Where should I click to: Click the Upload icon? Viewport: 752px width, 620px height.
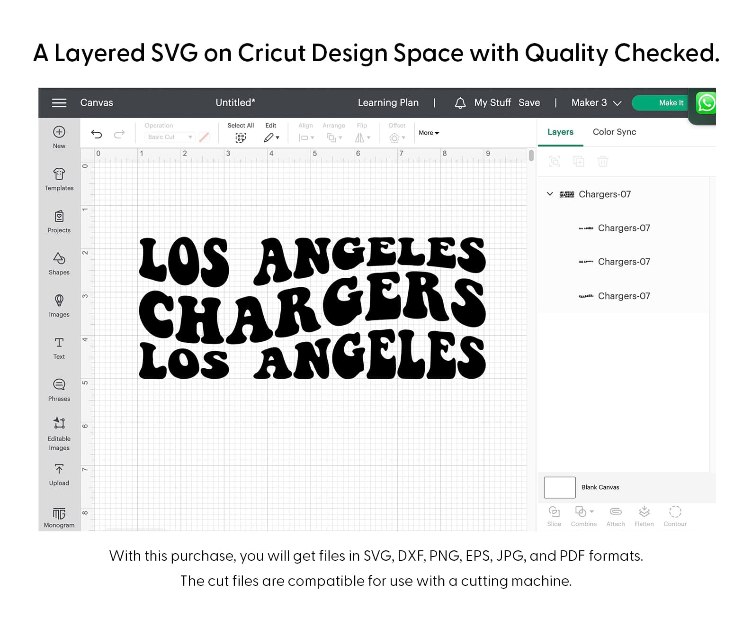(x=59, y=469)
